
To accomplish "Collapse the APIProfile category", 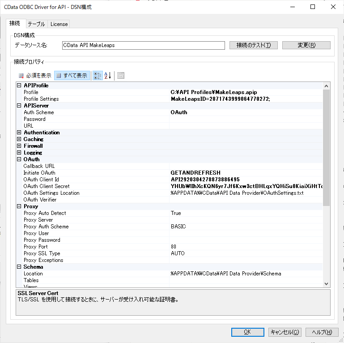I will point(19,86).
